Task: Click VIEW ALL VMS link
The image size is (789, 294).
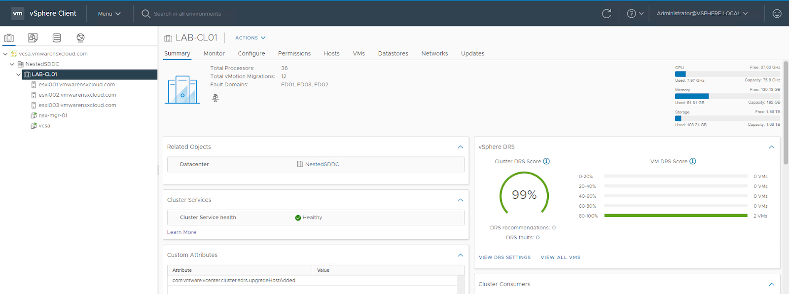Action: pos(561,257)
